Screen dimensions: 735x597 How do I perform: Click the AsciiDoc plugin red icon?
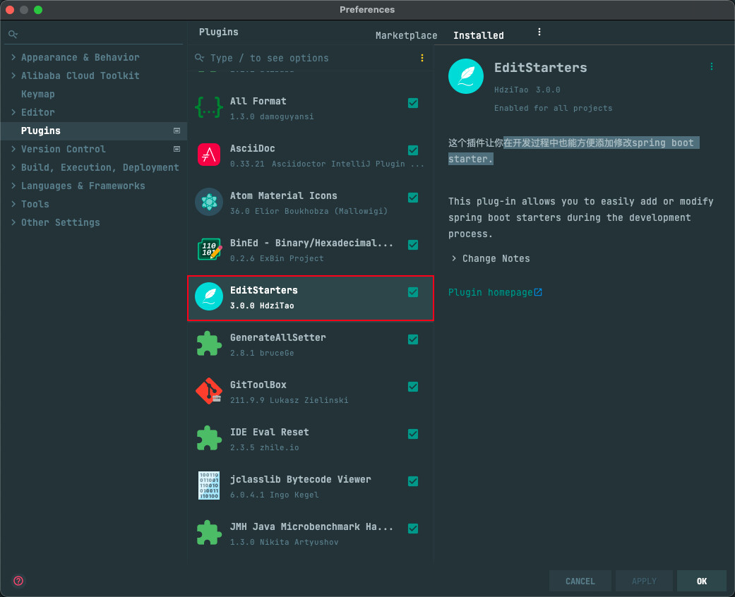(208, 155)
